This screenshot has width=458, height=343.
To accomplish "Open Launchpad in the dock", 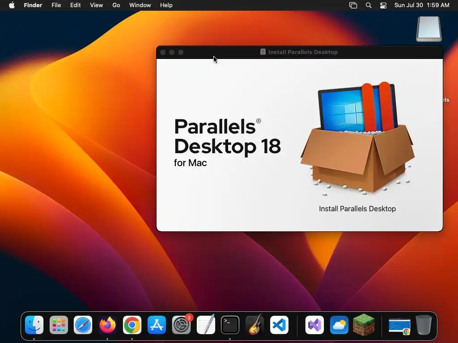I will tap(59, 325).
